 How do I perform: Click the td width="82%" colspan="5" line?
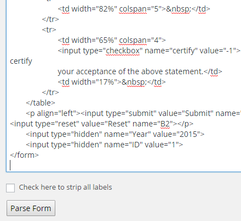click(134, 9)
